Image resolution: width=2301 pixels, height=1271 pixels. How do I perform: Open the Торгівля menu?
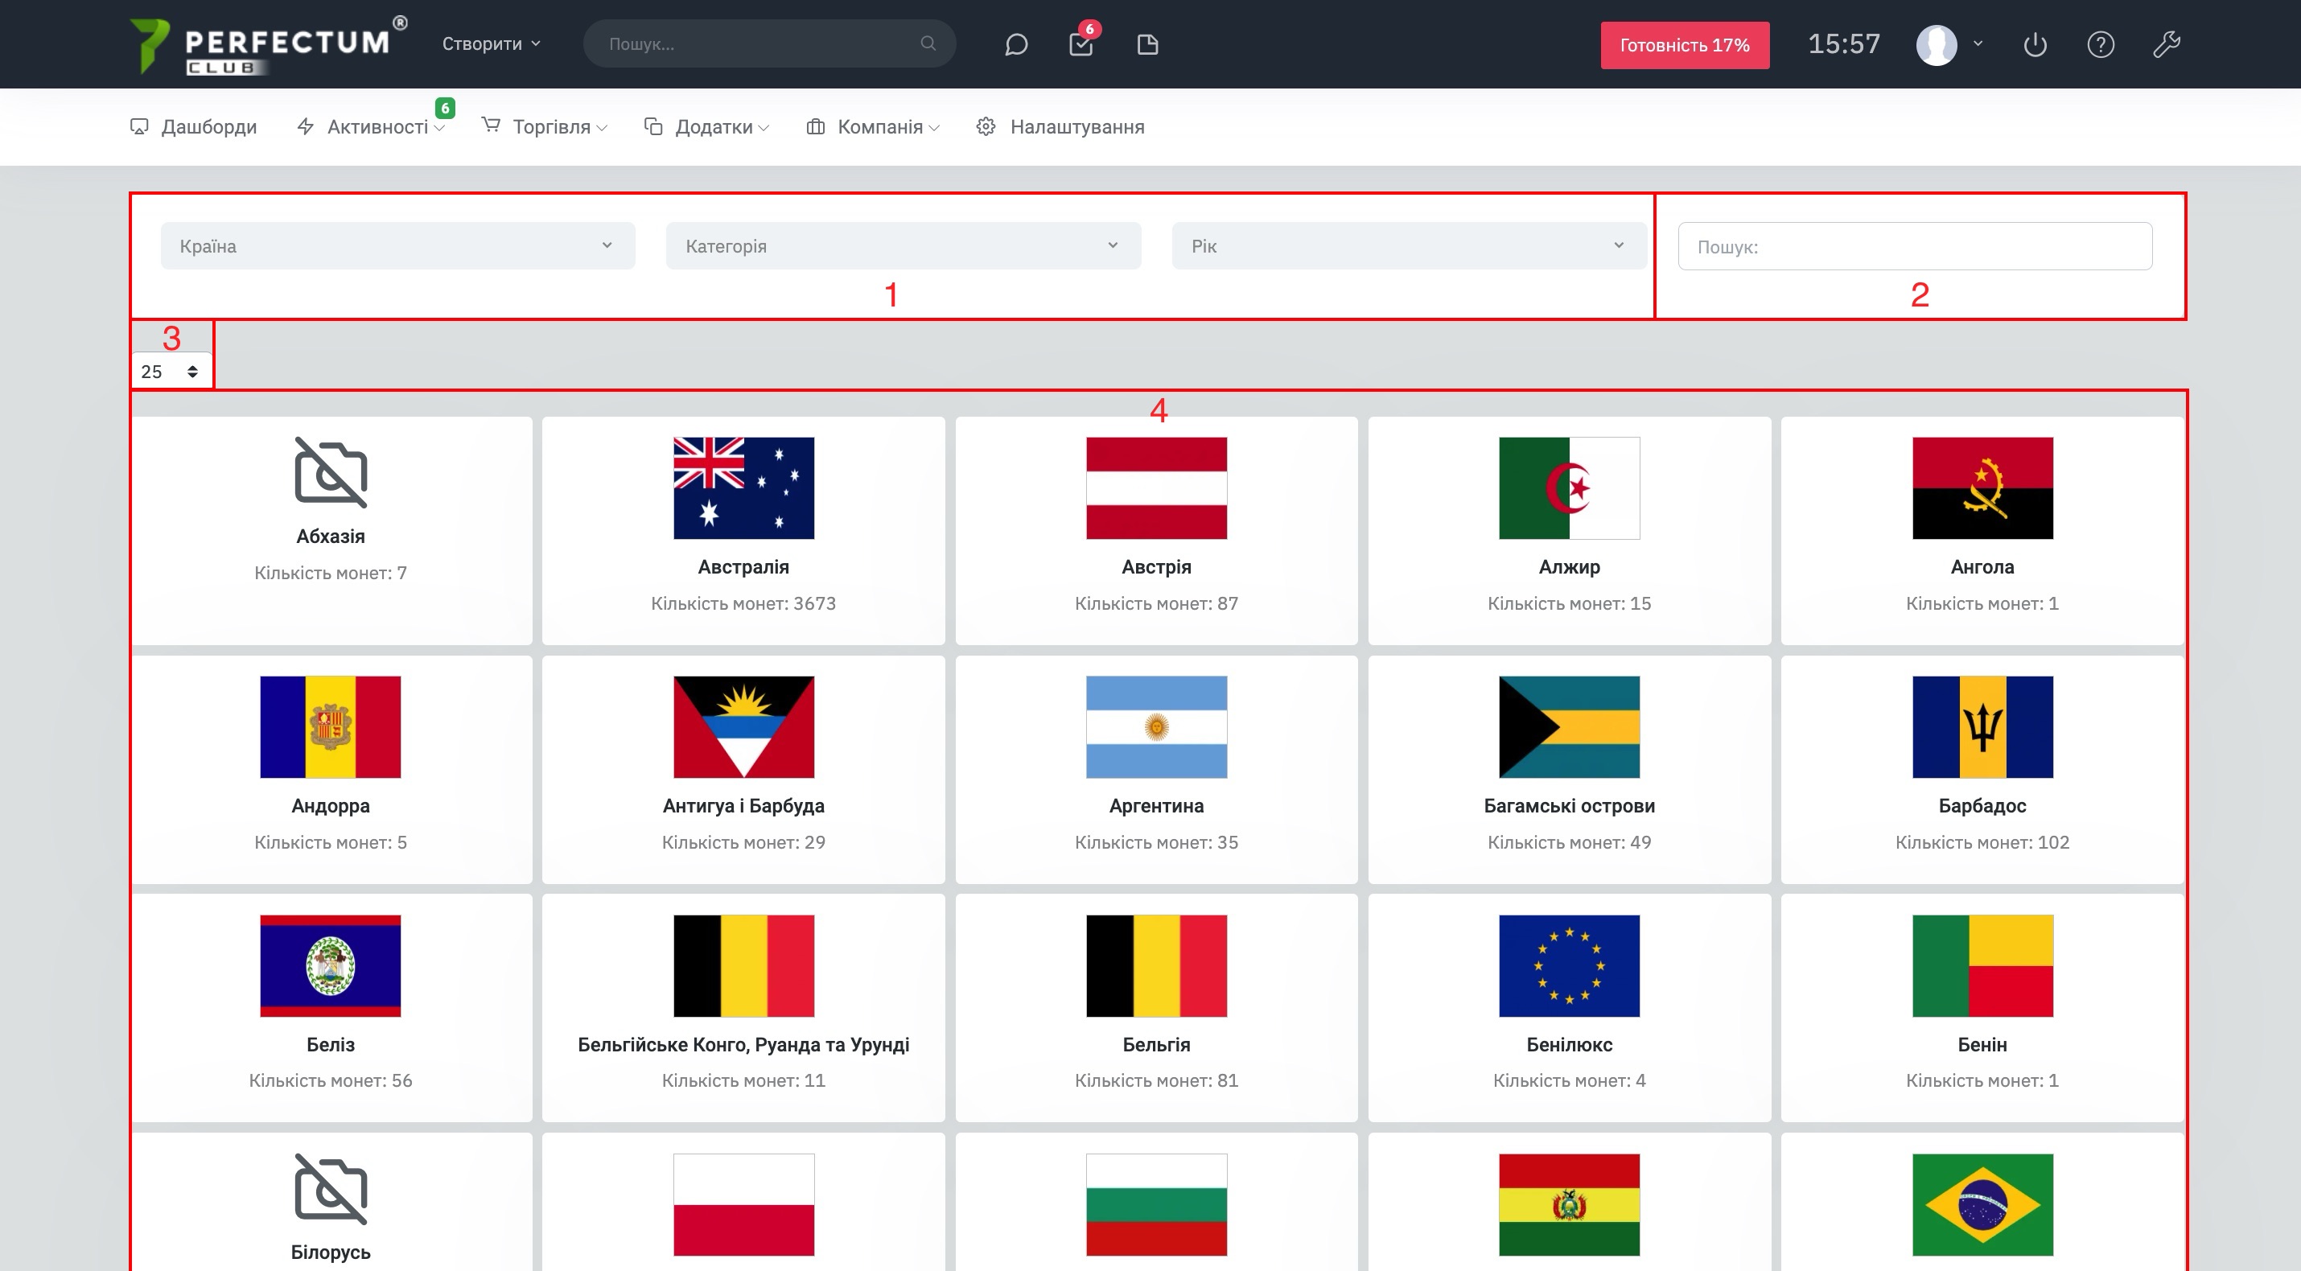click(545, 127)
